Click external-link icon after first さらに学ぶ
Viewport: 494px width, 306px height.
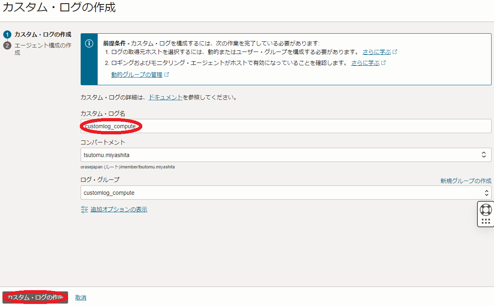395,52
